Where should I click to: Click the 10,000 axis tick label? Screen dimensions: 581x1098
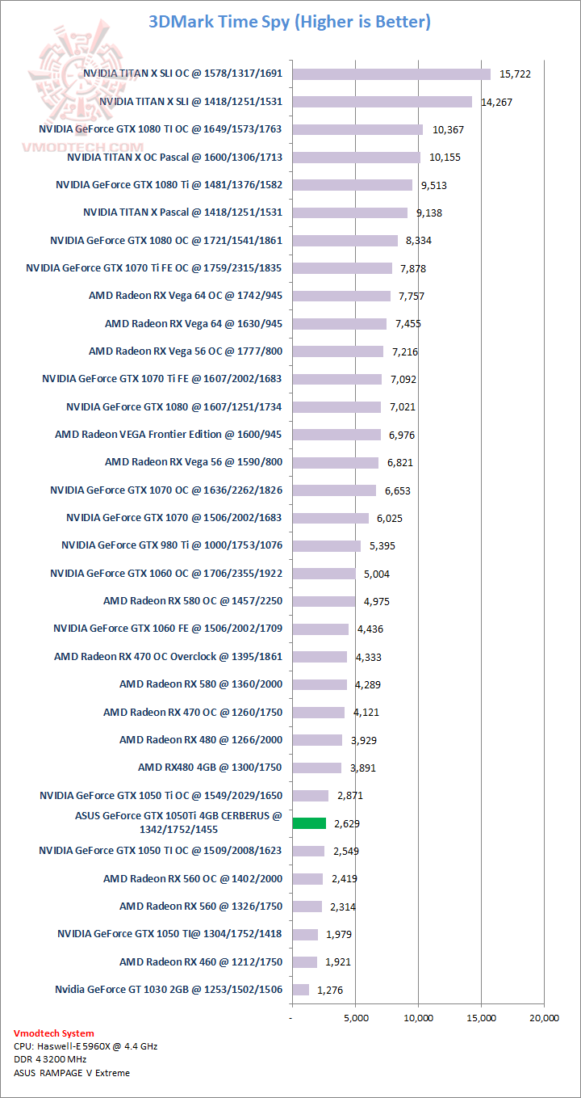tap(418, 1018)
